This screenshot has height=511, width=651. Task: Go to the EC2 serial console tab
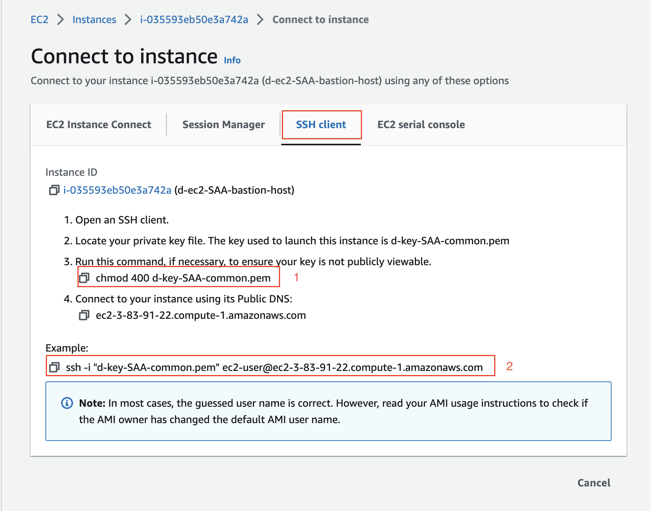coord(421,125)
